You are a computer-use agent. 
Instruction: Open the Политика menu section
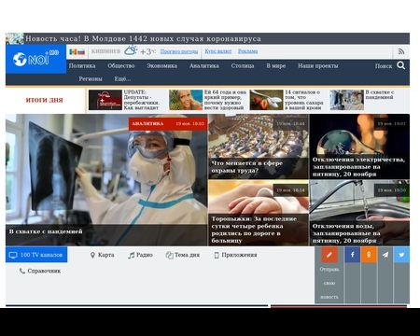pyautogui.click(x=82, y=65)
